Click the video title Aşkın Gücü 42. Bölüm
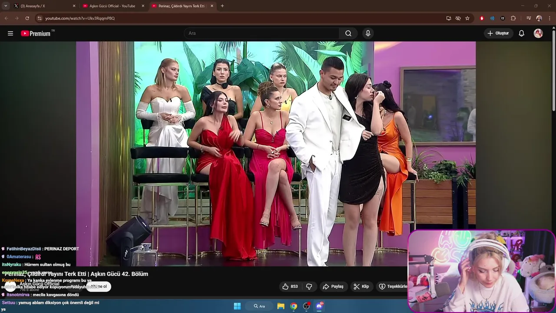The height and width of the screenshot is (313, 556). (x=76, y=274)
